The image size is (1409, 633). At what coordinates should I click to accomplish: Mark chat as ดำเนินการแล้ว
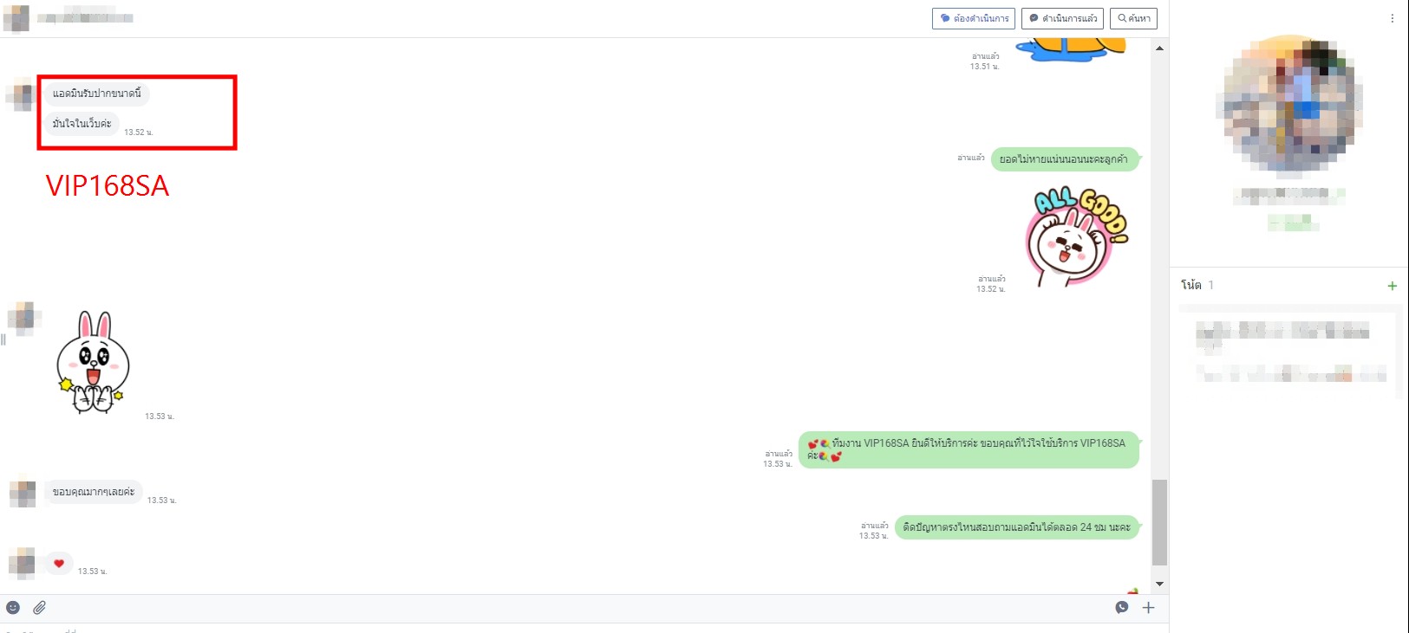1062,18
